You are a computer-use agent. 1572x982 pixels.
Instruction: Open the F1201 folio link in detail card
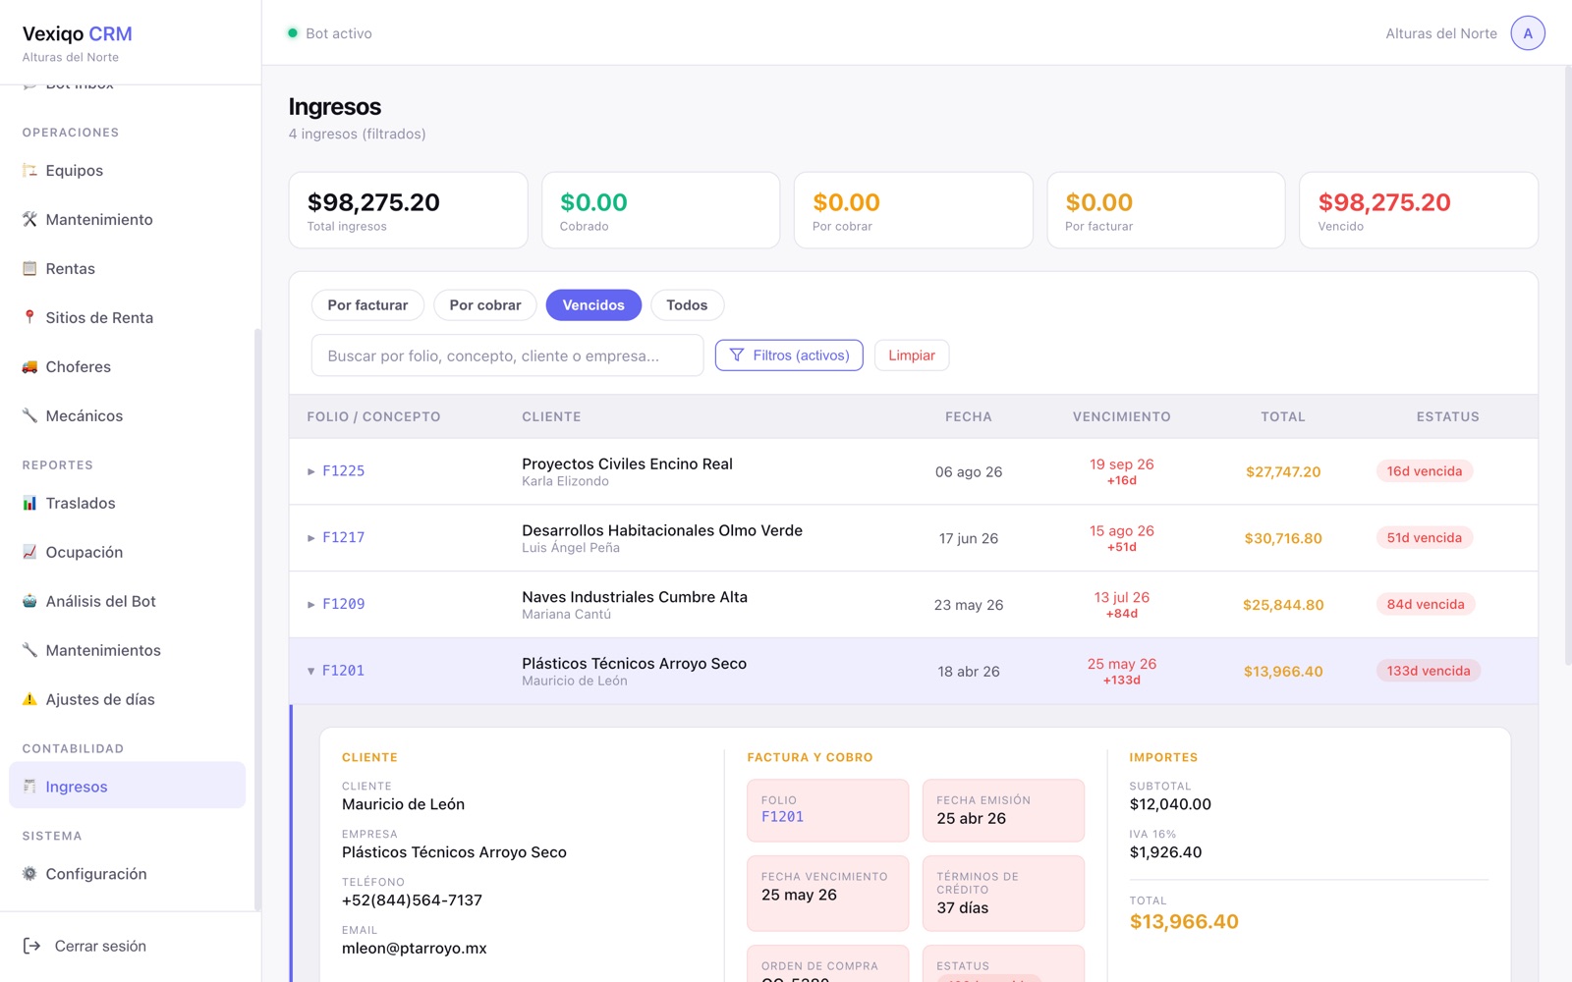pyautogui.click(x=782, y=817)
